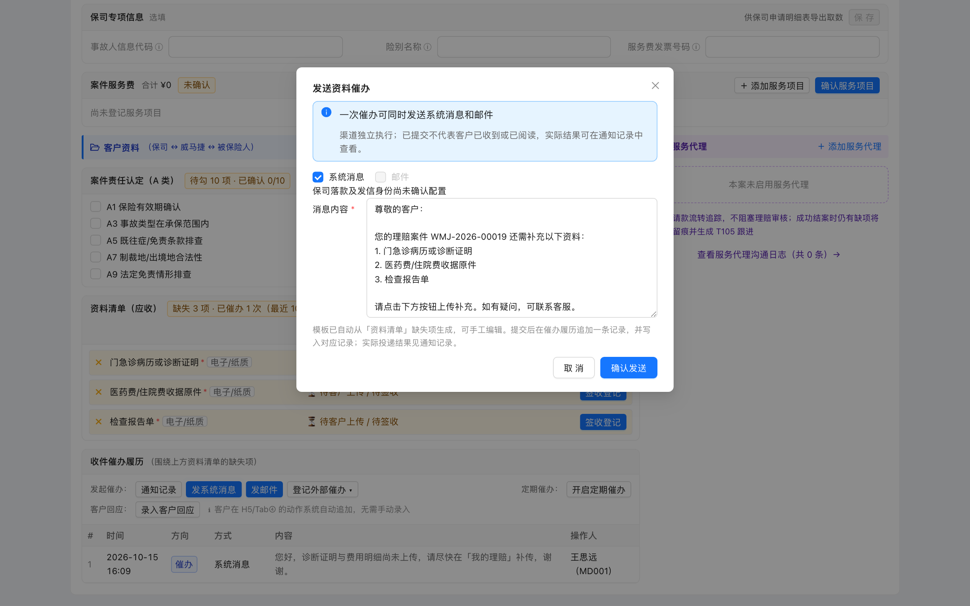Click the info icon next to 险别名称
970x606 pixels.
pyautogui.click(x=428, y=47)
